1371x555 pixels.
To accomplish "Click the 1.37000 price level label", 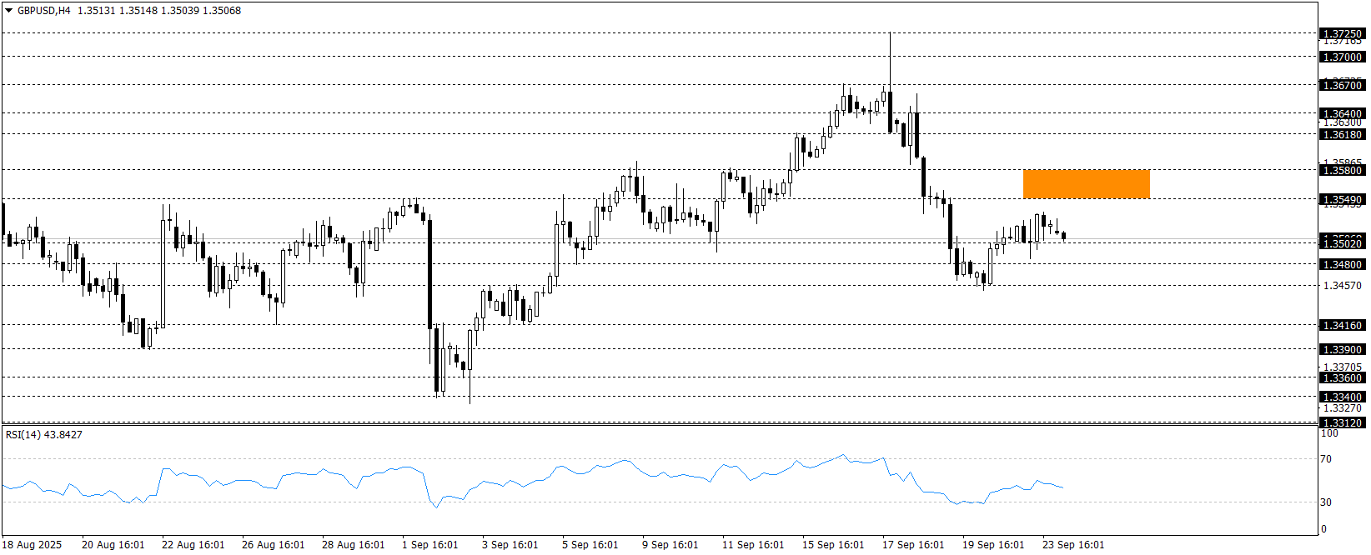I will 1342,57.
